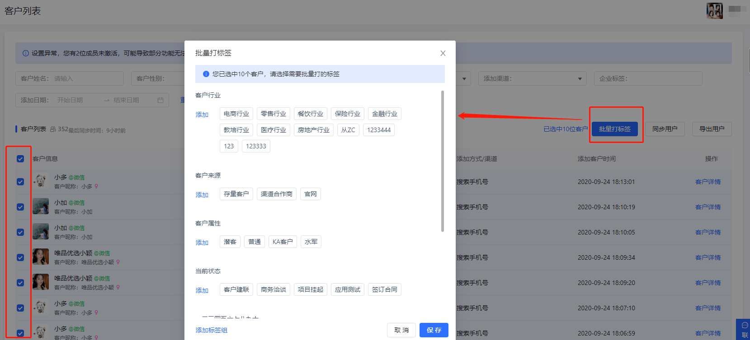Expand the 添加渠道 dropdown
The width and height of the screenshot is (750, 340).
tap(580, 79)
